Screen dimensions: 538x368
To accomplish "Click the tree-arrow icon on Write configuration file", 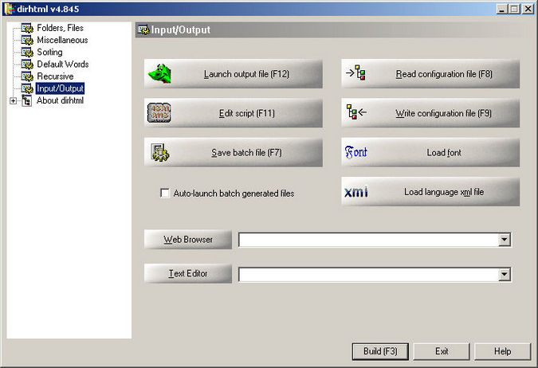I will coord(356,112).
